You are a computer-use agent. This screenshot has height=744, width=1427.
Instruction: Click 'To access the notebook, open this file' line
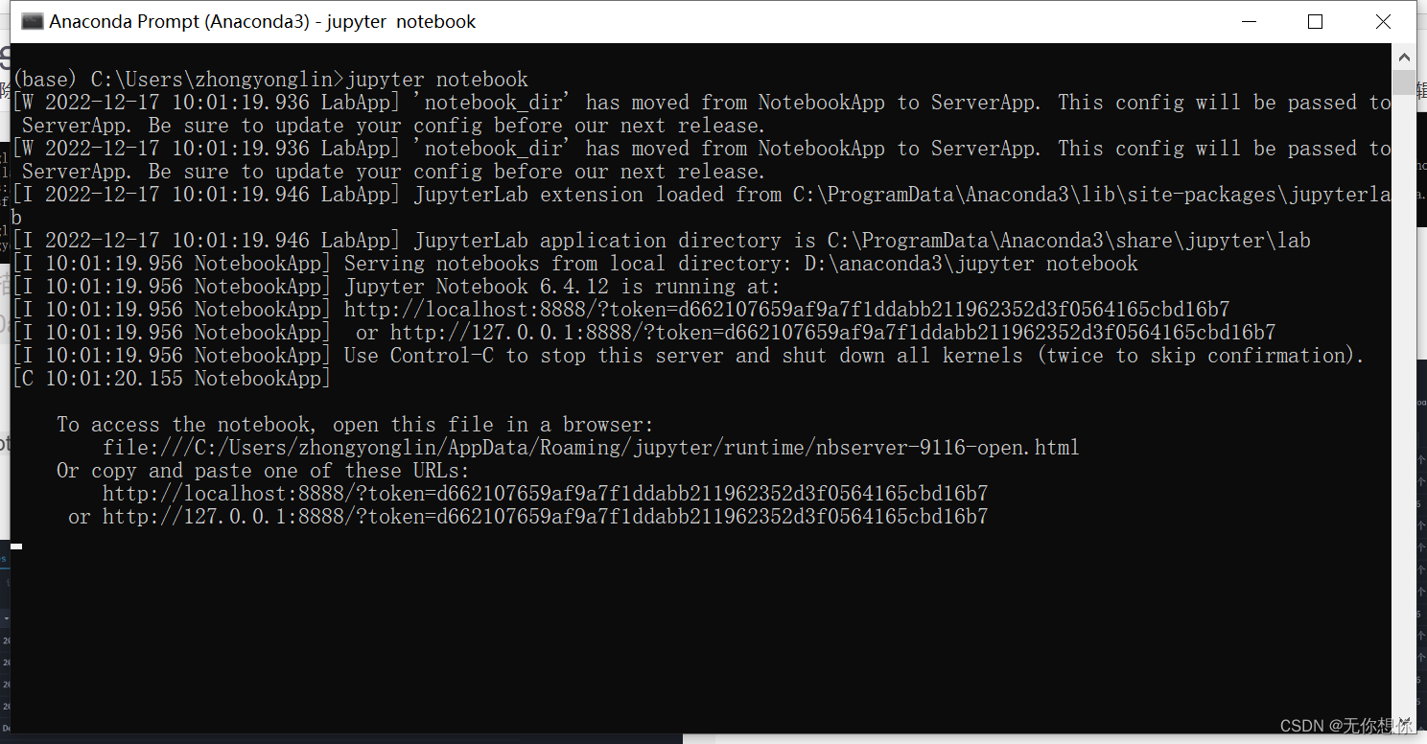355,425
